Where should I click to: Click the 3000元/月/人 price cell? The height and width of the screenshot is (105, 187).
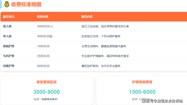click(x=45, y=26)
